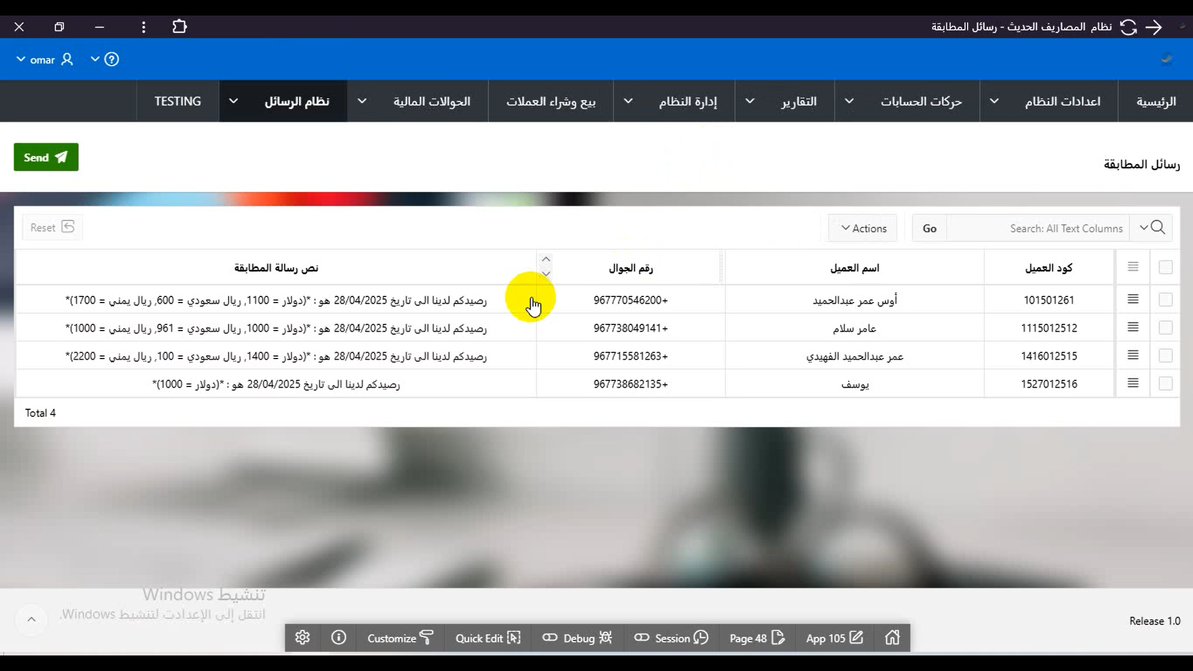The height and width of the screenshot is (671, 1193).
Task: Click the developer toolbar info icon
Action: pyautogui.click(x=339, y=637)
